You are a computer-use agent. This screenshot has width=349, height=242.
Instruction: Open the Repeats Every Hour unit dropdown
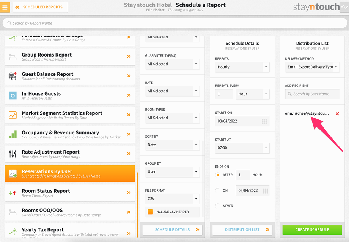(x=253, y=94)
